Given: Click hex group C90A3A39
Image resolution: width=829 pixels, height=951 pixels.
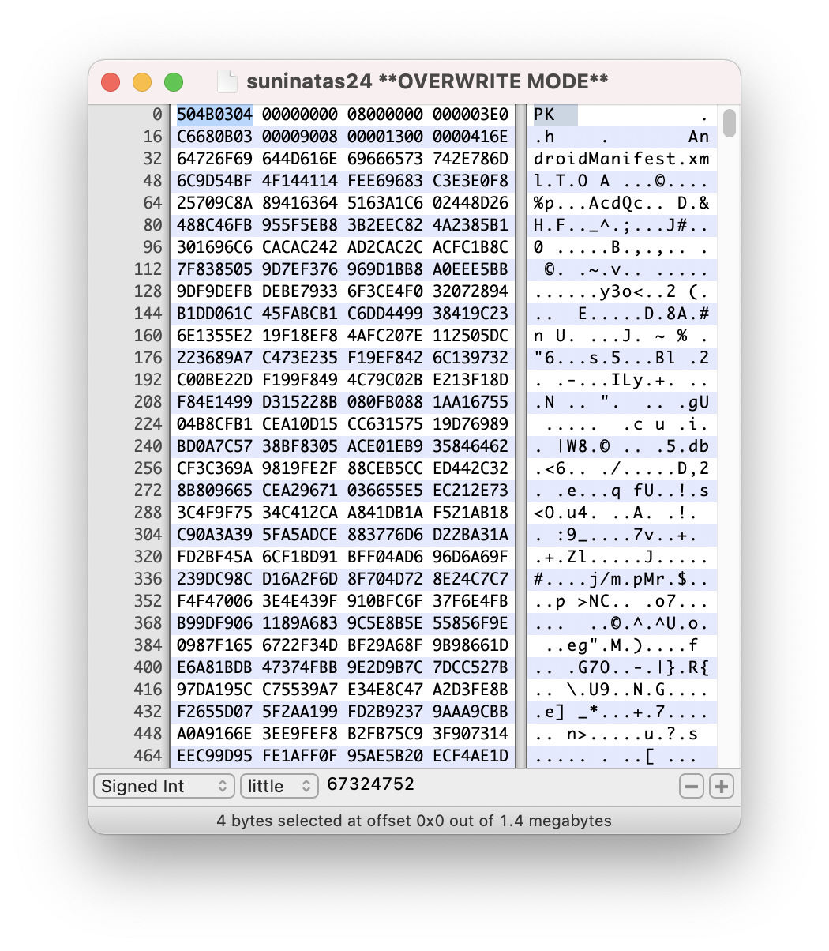Looking at the screenshot, I should coord(215,535).
